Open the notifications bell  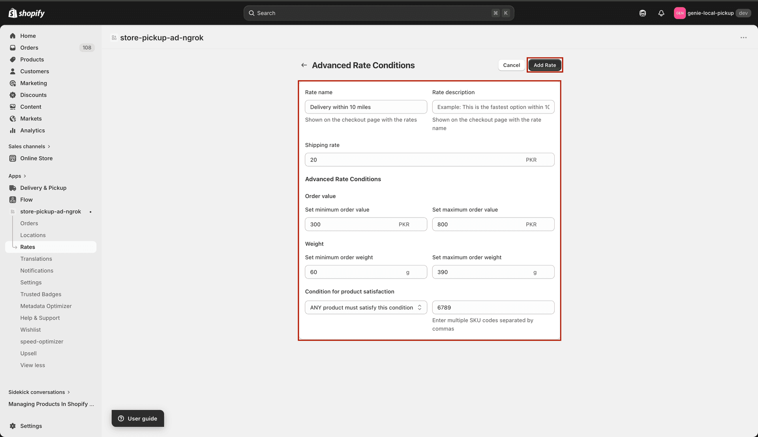(661, 13)
